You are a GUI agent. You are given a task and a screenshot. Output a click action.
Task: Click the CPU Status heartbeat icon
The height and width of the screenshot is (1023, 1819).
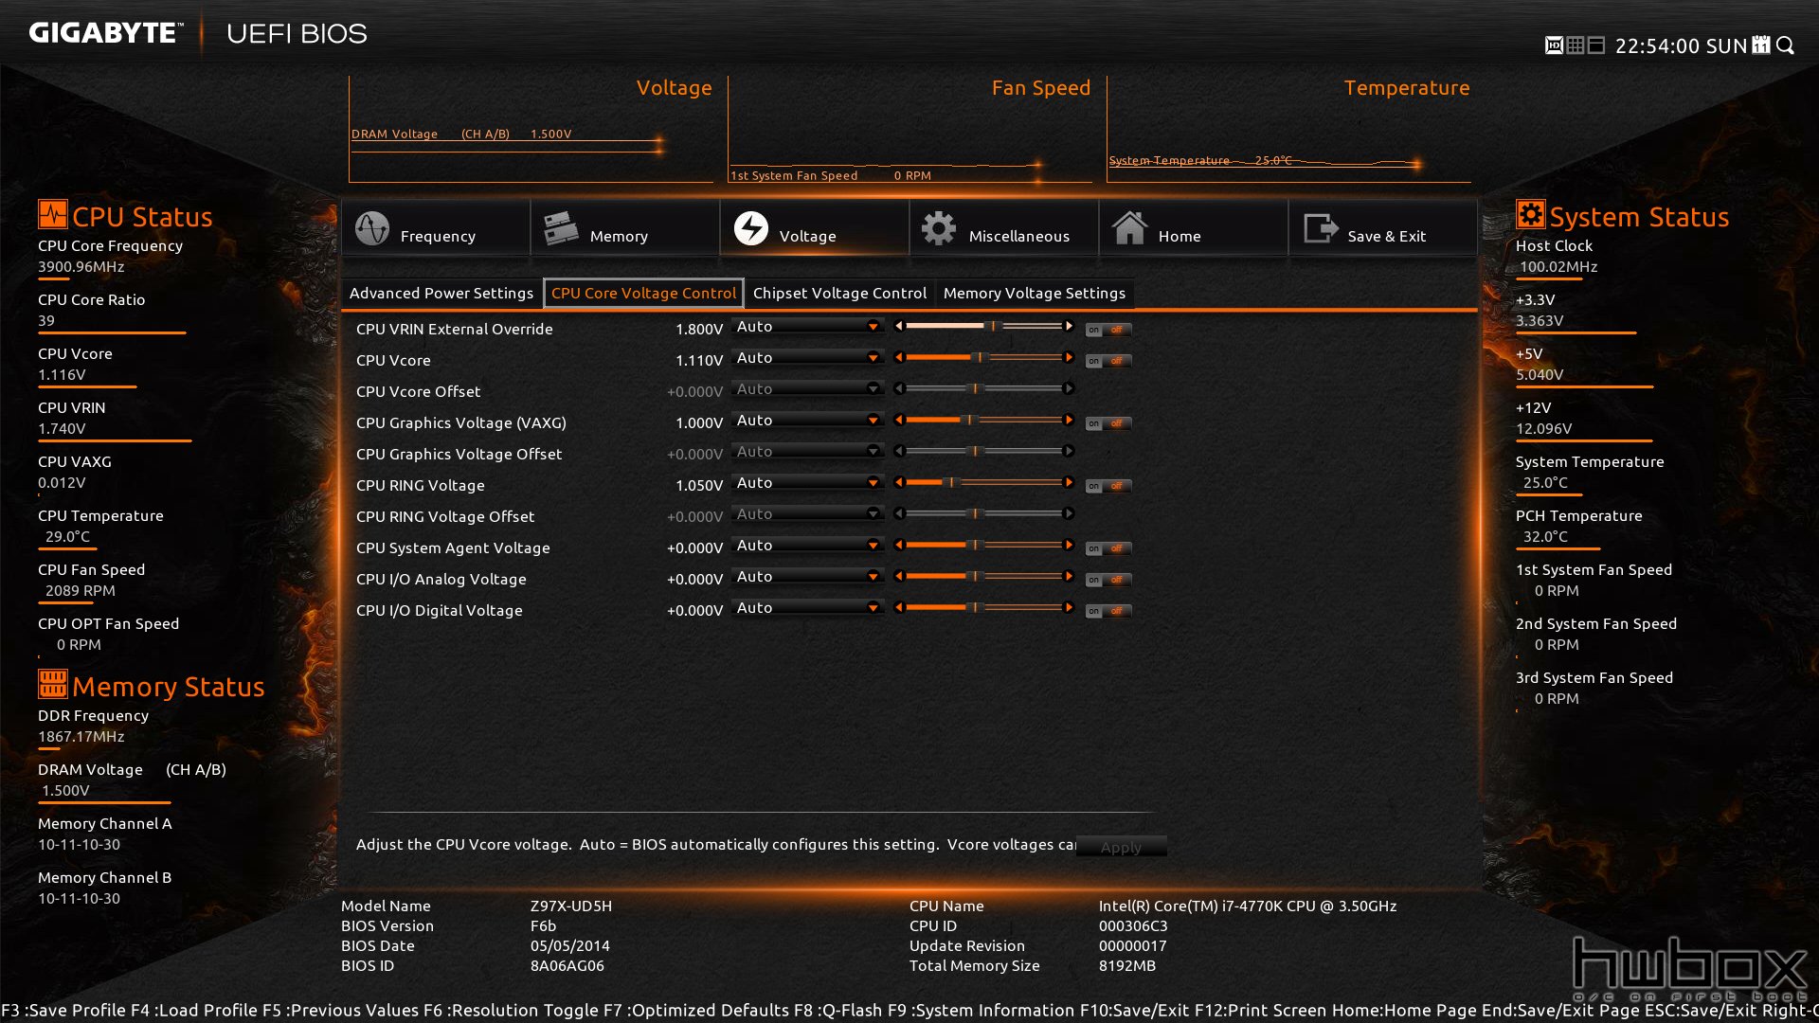click(x=52, y=214)
